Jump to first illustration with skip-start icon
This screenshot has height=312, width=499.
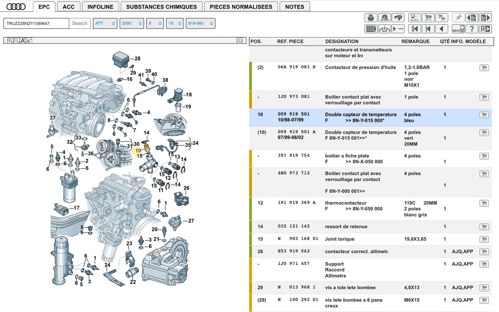414,29
